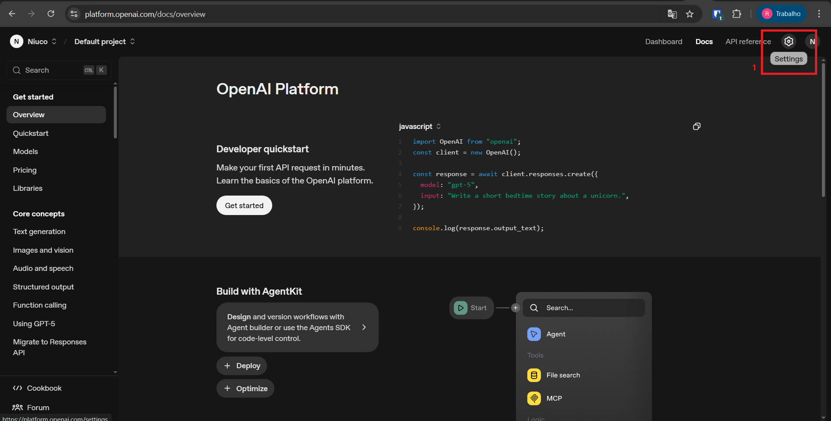Open the Design and version workflows card
This screenshot has width=831, height=421.
(x=297, y=328)
